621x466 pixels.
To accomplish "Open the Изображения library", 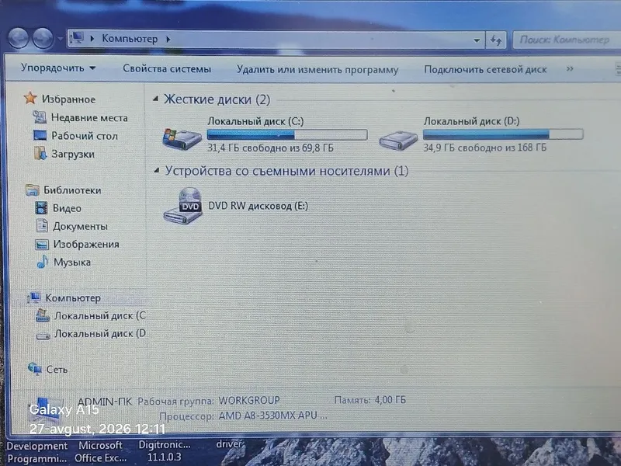I will pyautogui.click(x=86, y=244).
